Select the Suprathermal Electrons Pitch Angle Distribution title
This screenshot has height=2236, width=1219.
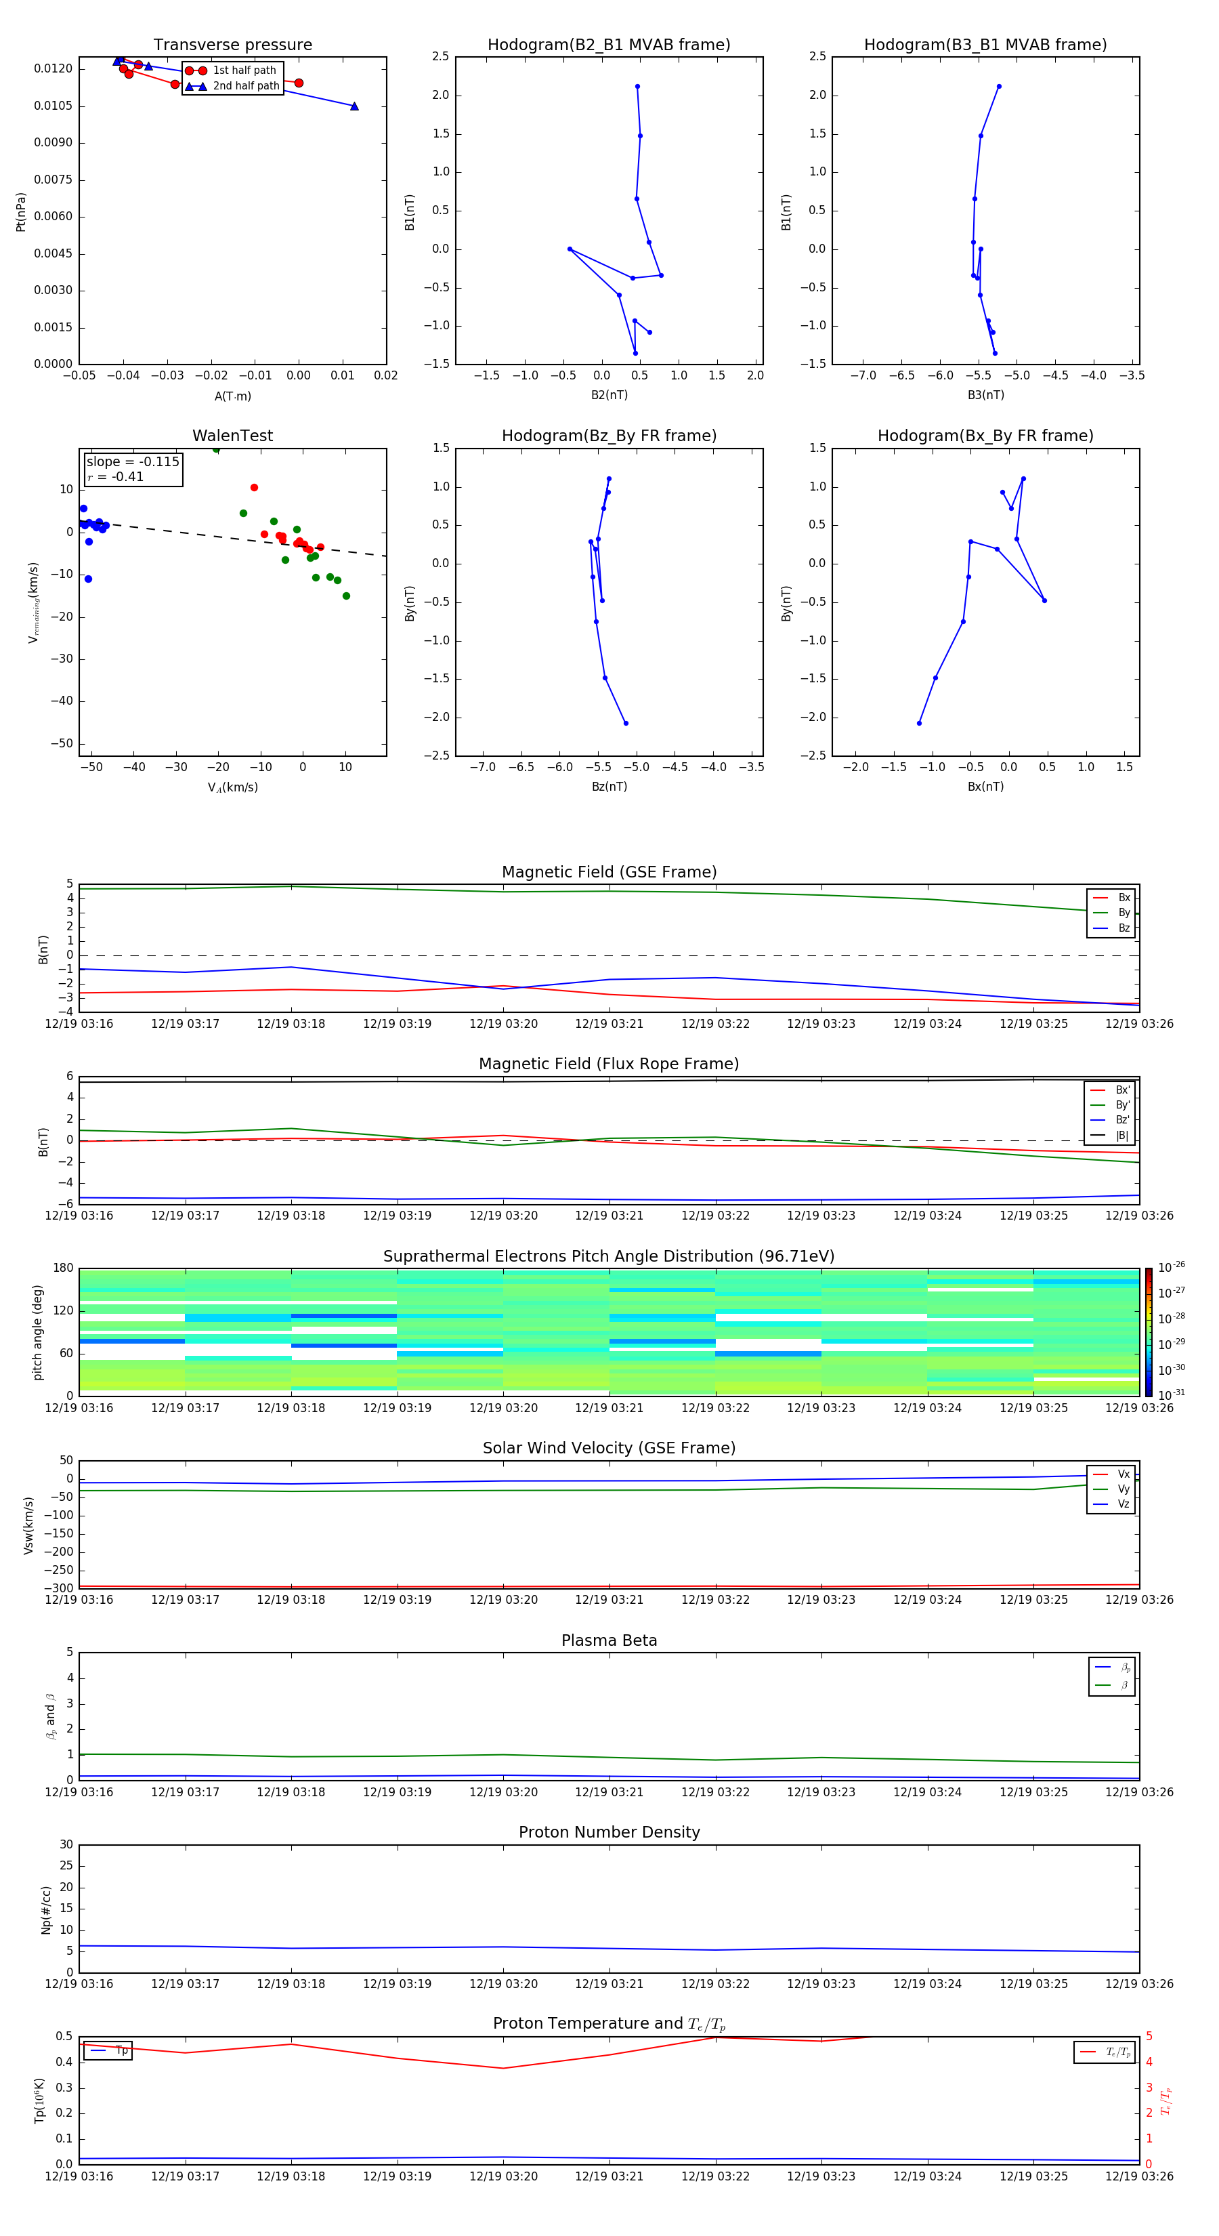(x=609, y=1257)
